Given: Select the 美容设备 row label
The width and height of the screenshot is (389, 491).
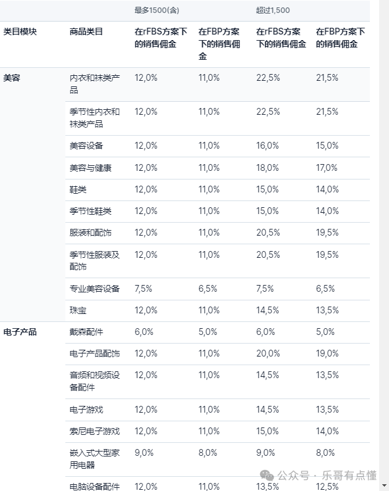Looking at the screenshot, I should click(86, 146).
